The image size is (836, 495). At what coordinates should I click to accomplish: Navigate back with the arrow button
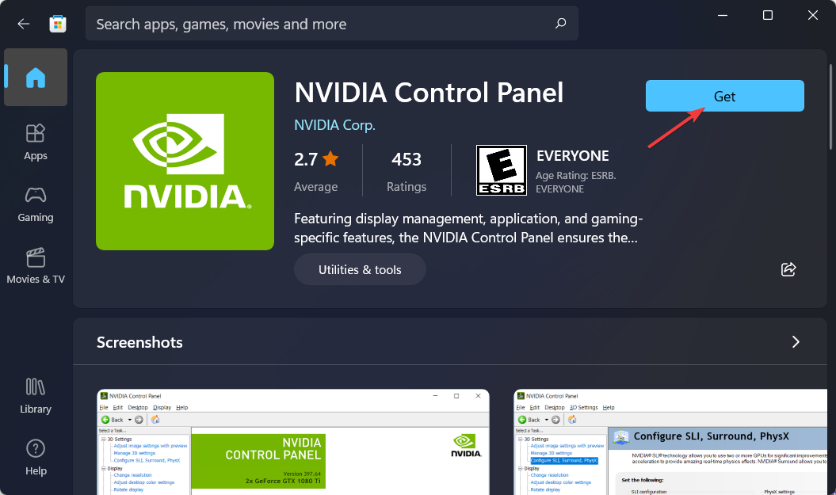[x=23, y=23]
